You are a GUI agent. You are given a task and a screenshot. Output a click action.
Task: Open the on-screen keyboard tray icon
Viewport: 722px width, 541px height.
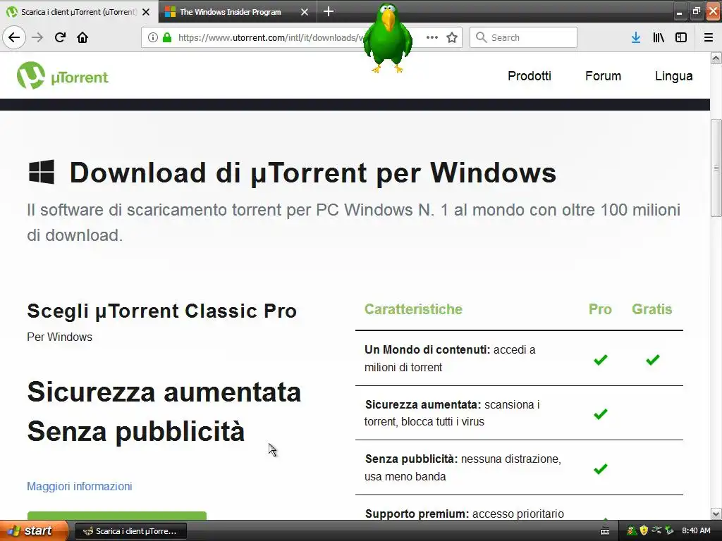pos(605,531)
